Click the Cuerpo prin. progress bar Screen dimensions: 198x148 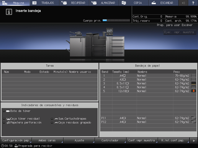pyautogui.click(x=116, y=20)
